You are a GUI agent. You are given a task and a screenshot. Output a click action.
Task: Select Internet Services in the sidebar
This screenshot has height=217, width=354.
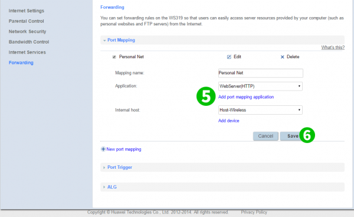27,52
